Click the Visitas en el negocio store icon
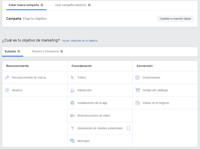This screenshot has height=149, width=200. tap(137, 103)
